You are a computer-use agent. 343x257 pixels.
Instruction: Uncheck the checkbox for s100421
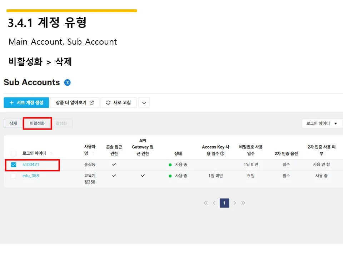click(13, 165)
